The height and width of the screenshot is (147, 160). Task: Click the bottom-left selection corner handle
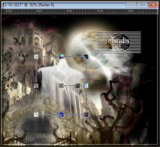coord(36,114)
